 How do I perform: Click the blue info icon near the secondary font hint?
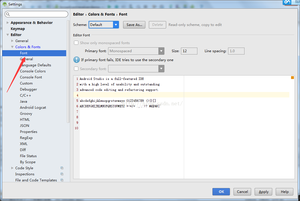point(77,60)
